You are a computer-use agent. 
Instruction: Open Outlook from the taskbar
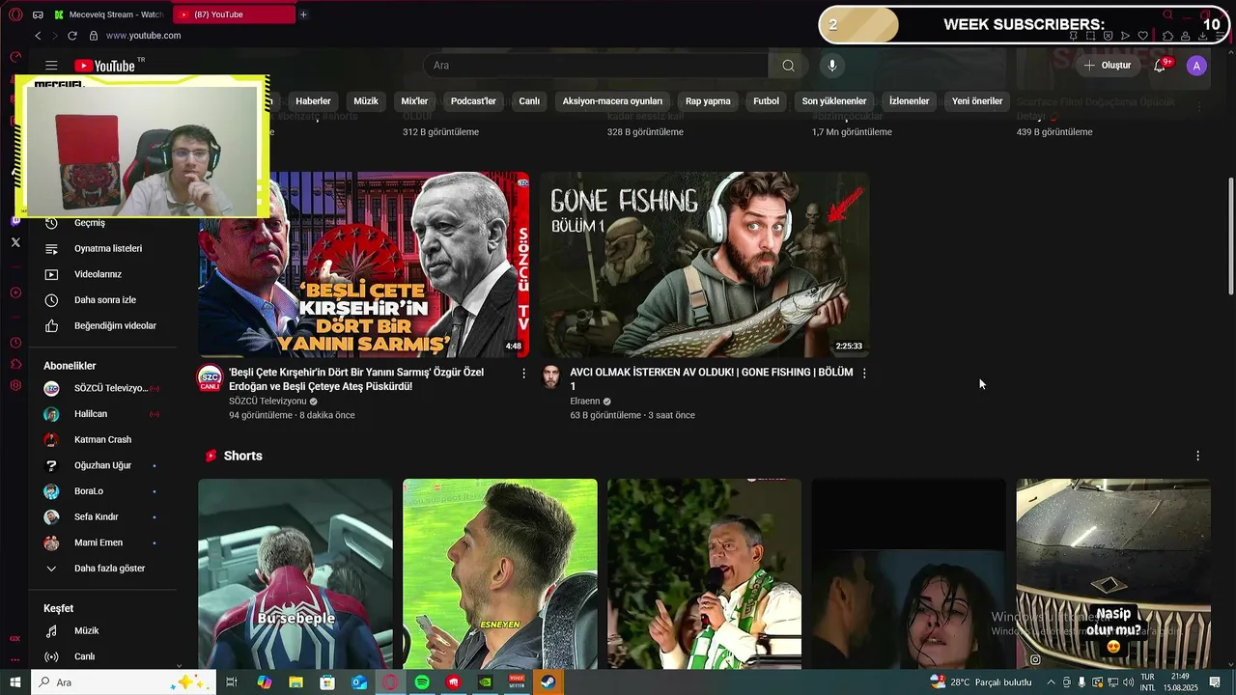(359, 682)
